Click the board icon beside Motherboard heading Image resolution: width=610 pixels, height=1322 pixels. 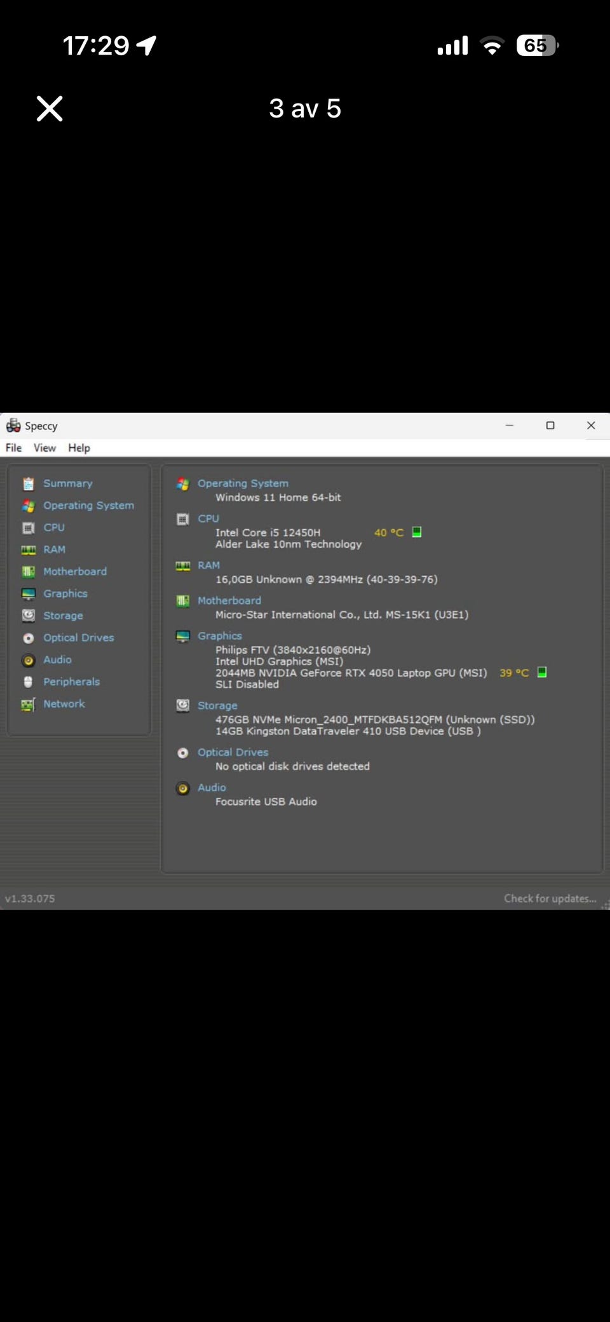click(183, 601)
